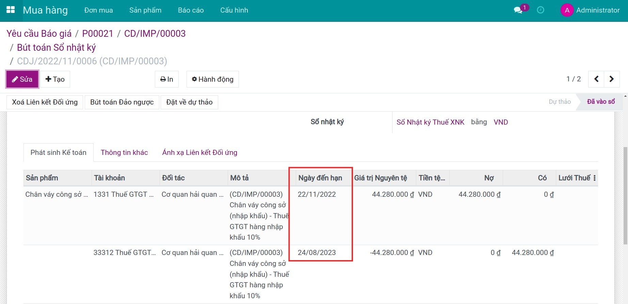
Task: Switch to the Thông tin khác tab
Action: click(124, 153)
